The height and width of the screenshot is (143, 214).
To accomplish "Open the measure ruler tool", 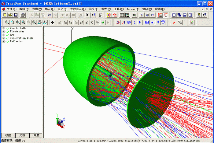I will coord(180,23).
